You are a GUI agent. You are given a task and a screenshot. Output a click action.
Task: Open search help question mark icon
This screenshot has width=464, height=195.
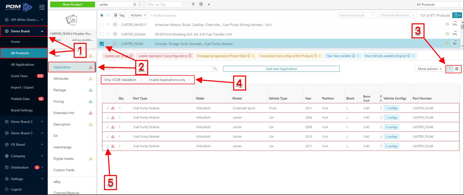(x=140, y=5)
